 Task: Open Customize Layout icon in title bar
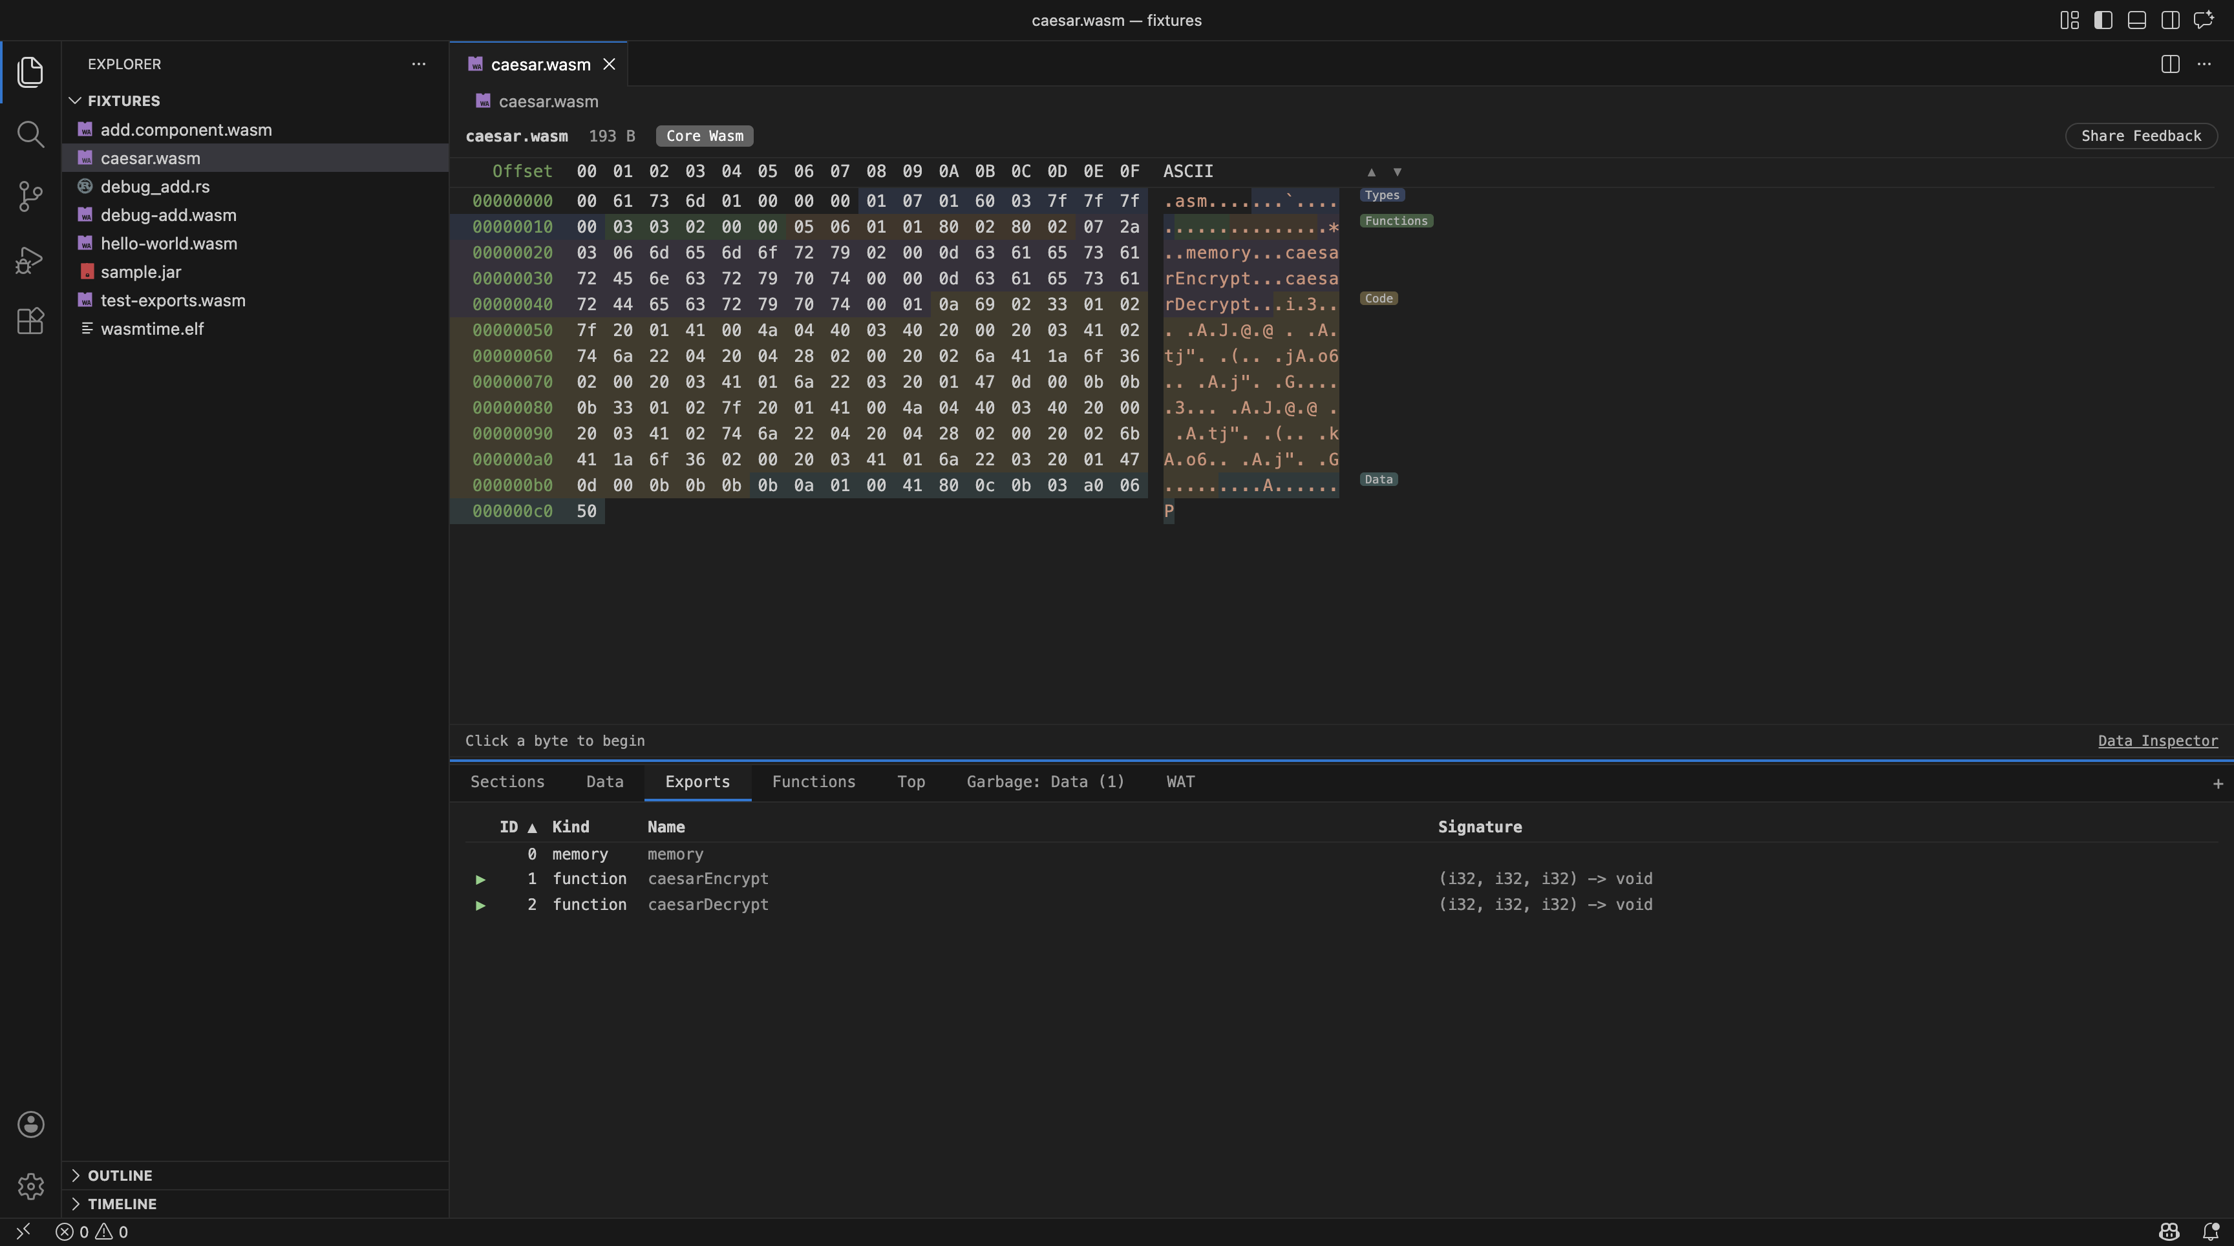[2069, 20]
